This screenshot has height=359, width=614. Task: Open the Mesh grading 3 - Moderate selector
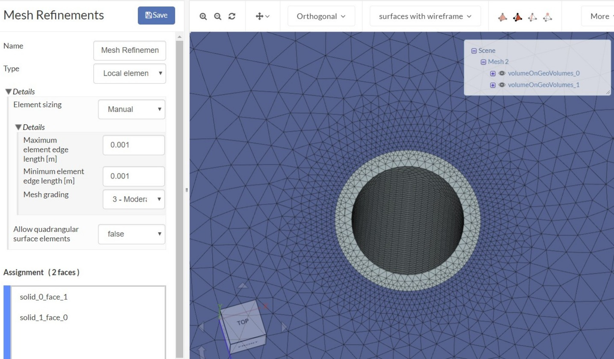133,199
